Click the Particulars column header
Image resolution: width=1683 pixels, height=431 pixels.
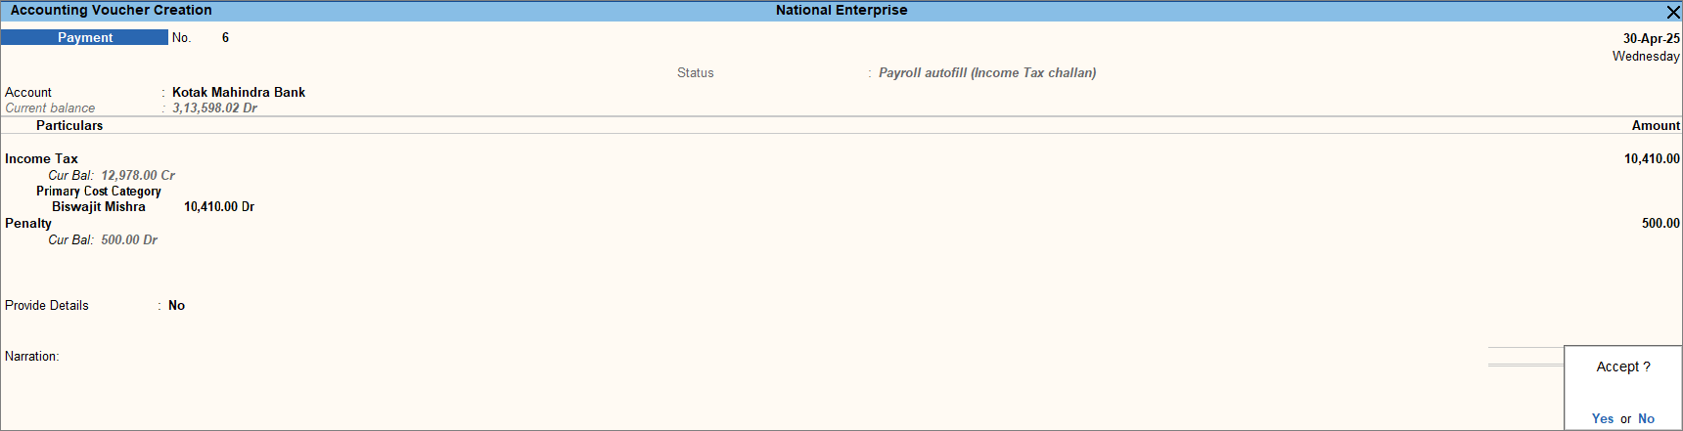pos(69,125)
